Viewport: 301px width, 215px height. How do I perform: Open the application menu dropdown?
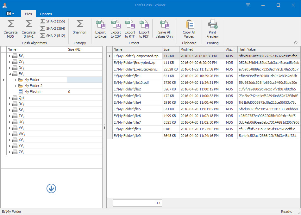(x=10, y=14)
